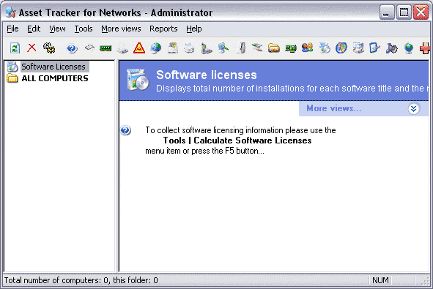The image size is (433, 289).
Task: Click the computer tower toolbar icon
Action: tap(241, 48)
